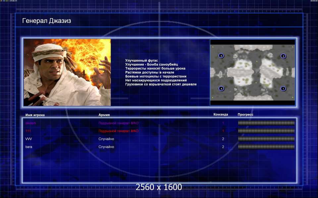Click the General Jaziz portrait image

67,72
